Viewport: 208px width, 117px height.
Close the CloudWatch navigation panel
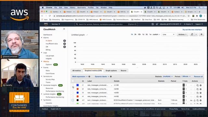64,29
